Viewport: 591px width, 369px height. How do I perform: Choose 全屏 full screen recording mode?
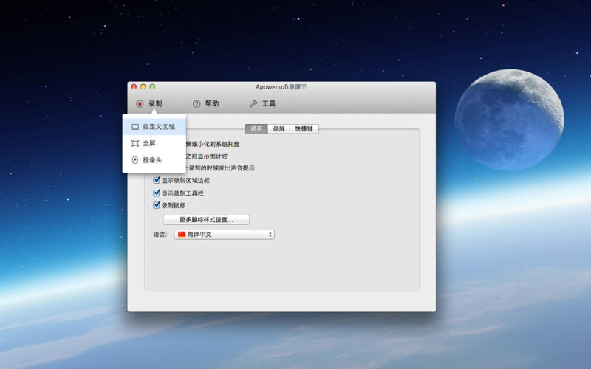[x=148, y=143]
